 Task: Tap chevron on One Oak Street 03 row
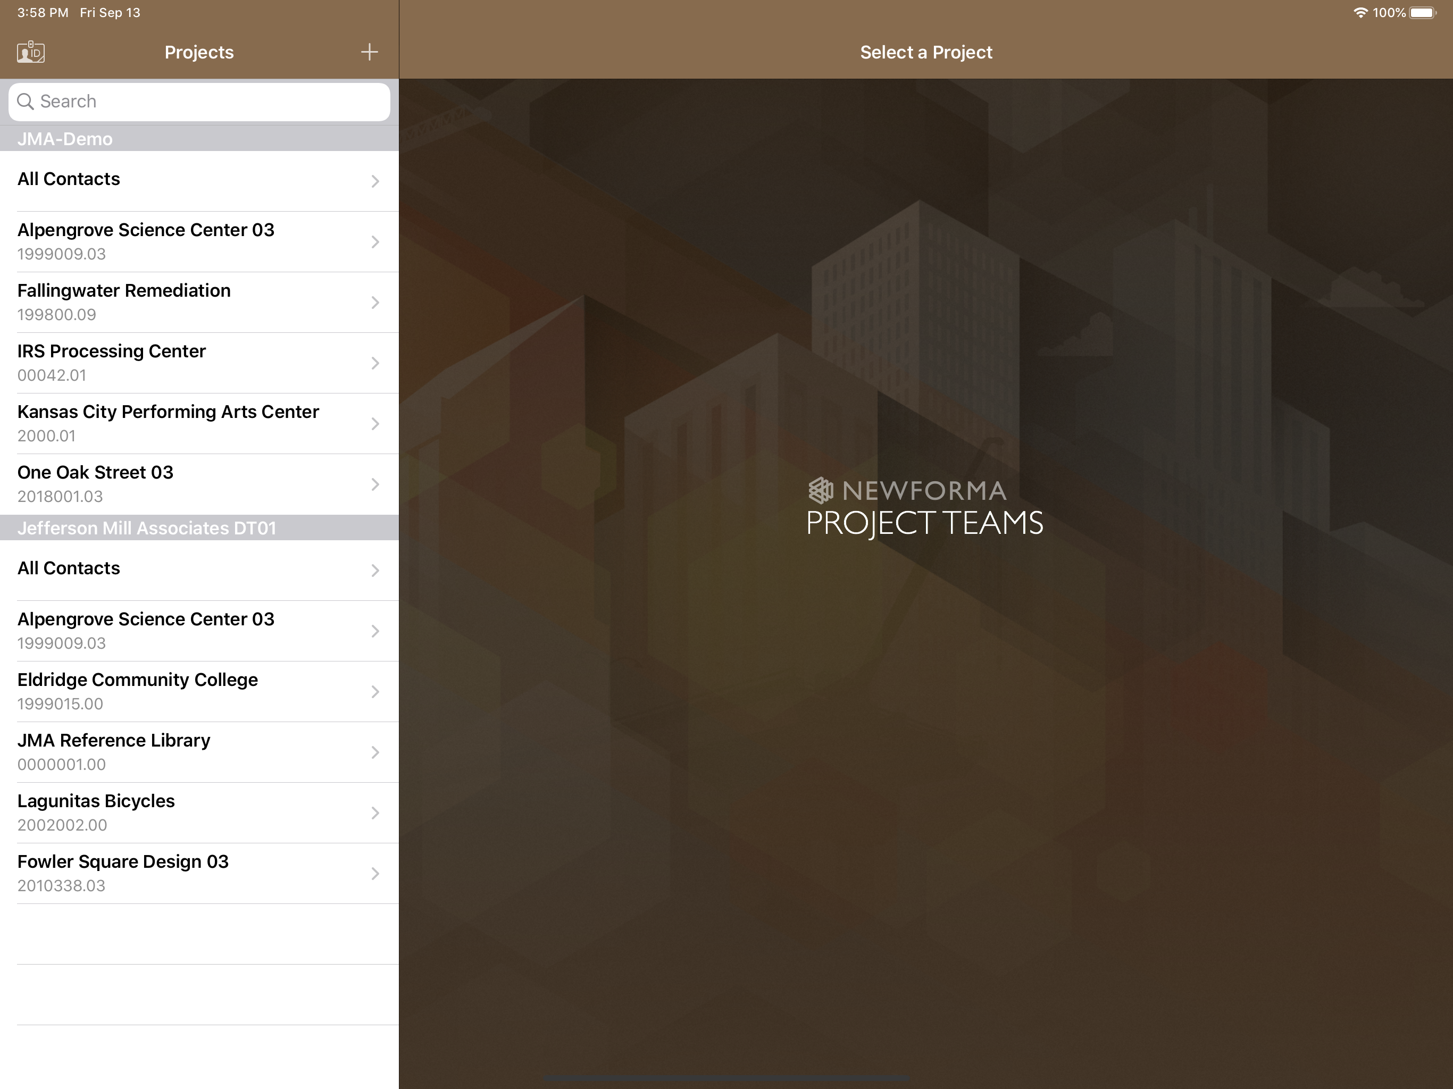click(375, 485)
